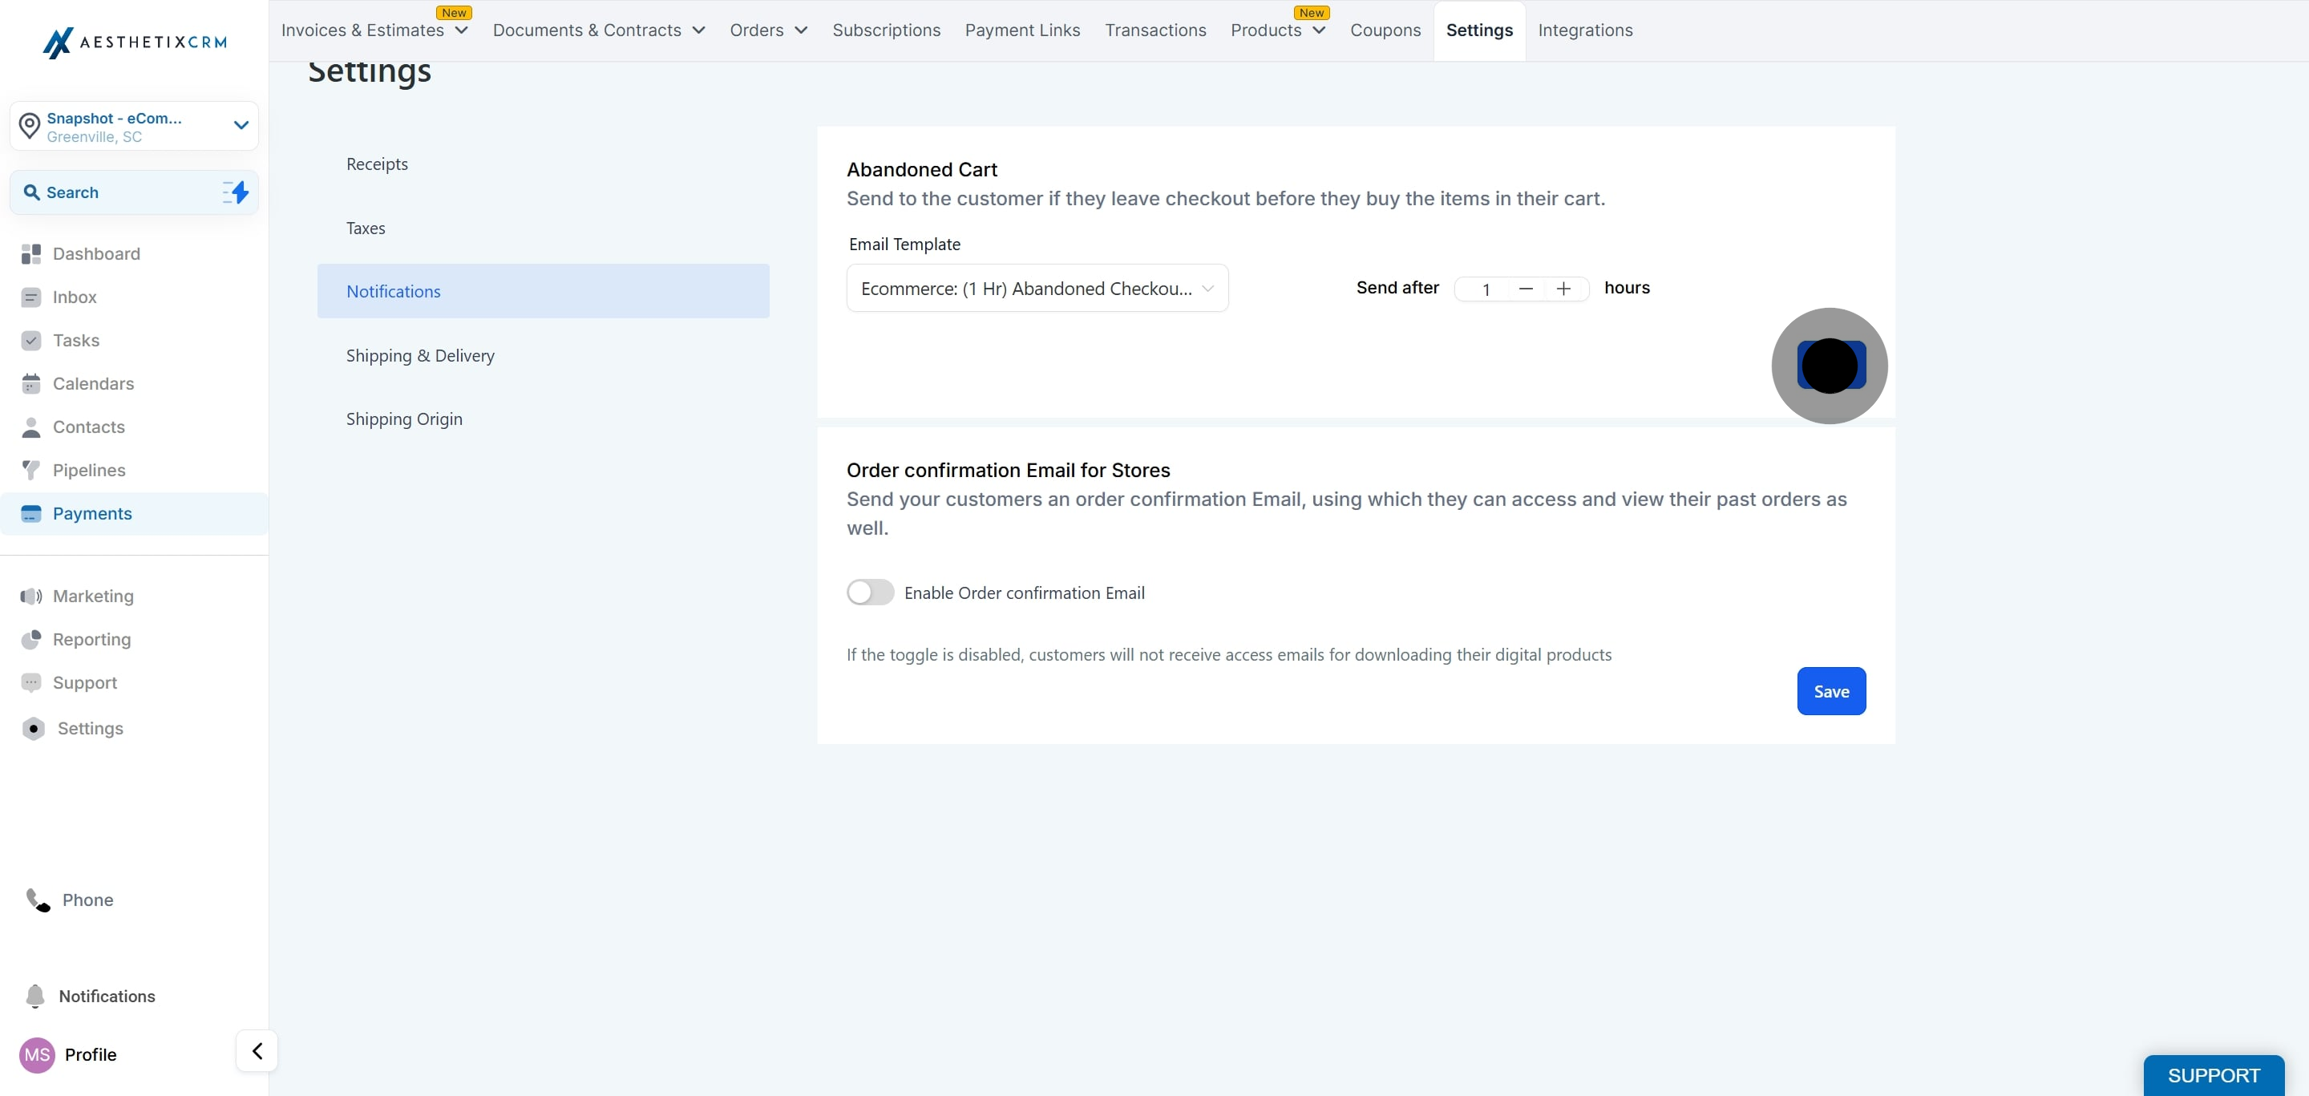This screenshot has width=2309, height=1096.
Task: Switch to the Coupons tab
Action: click(1385, 30)
